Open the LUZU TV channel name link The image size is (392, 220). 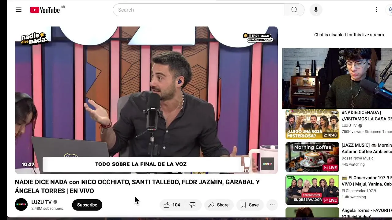tap(41, 202)
